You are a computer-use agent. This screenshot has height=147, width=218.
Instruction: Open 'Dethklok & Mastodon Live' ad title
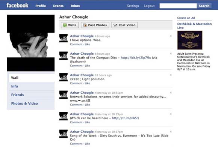click(194, 25)
